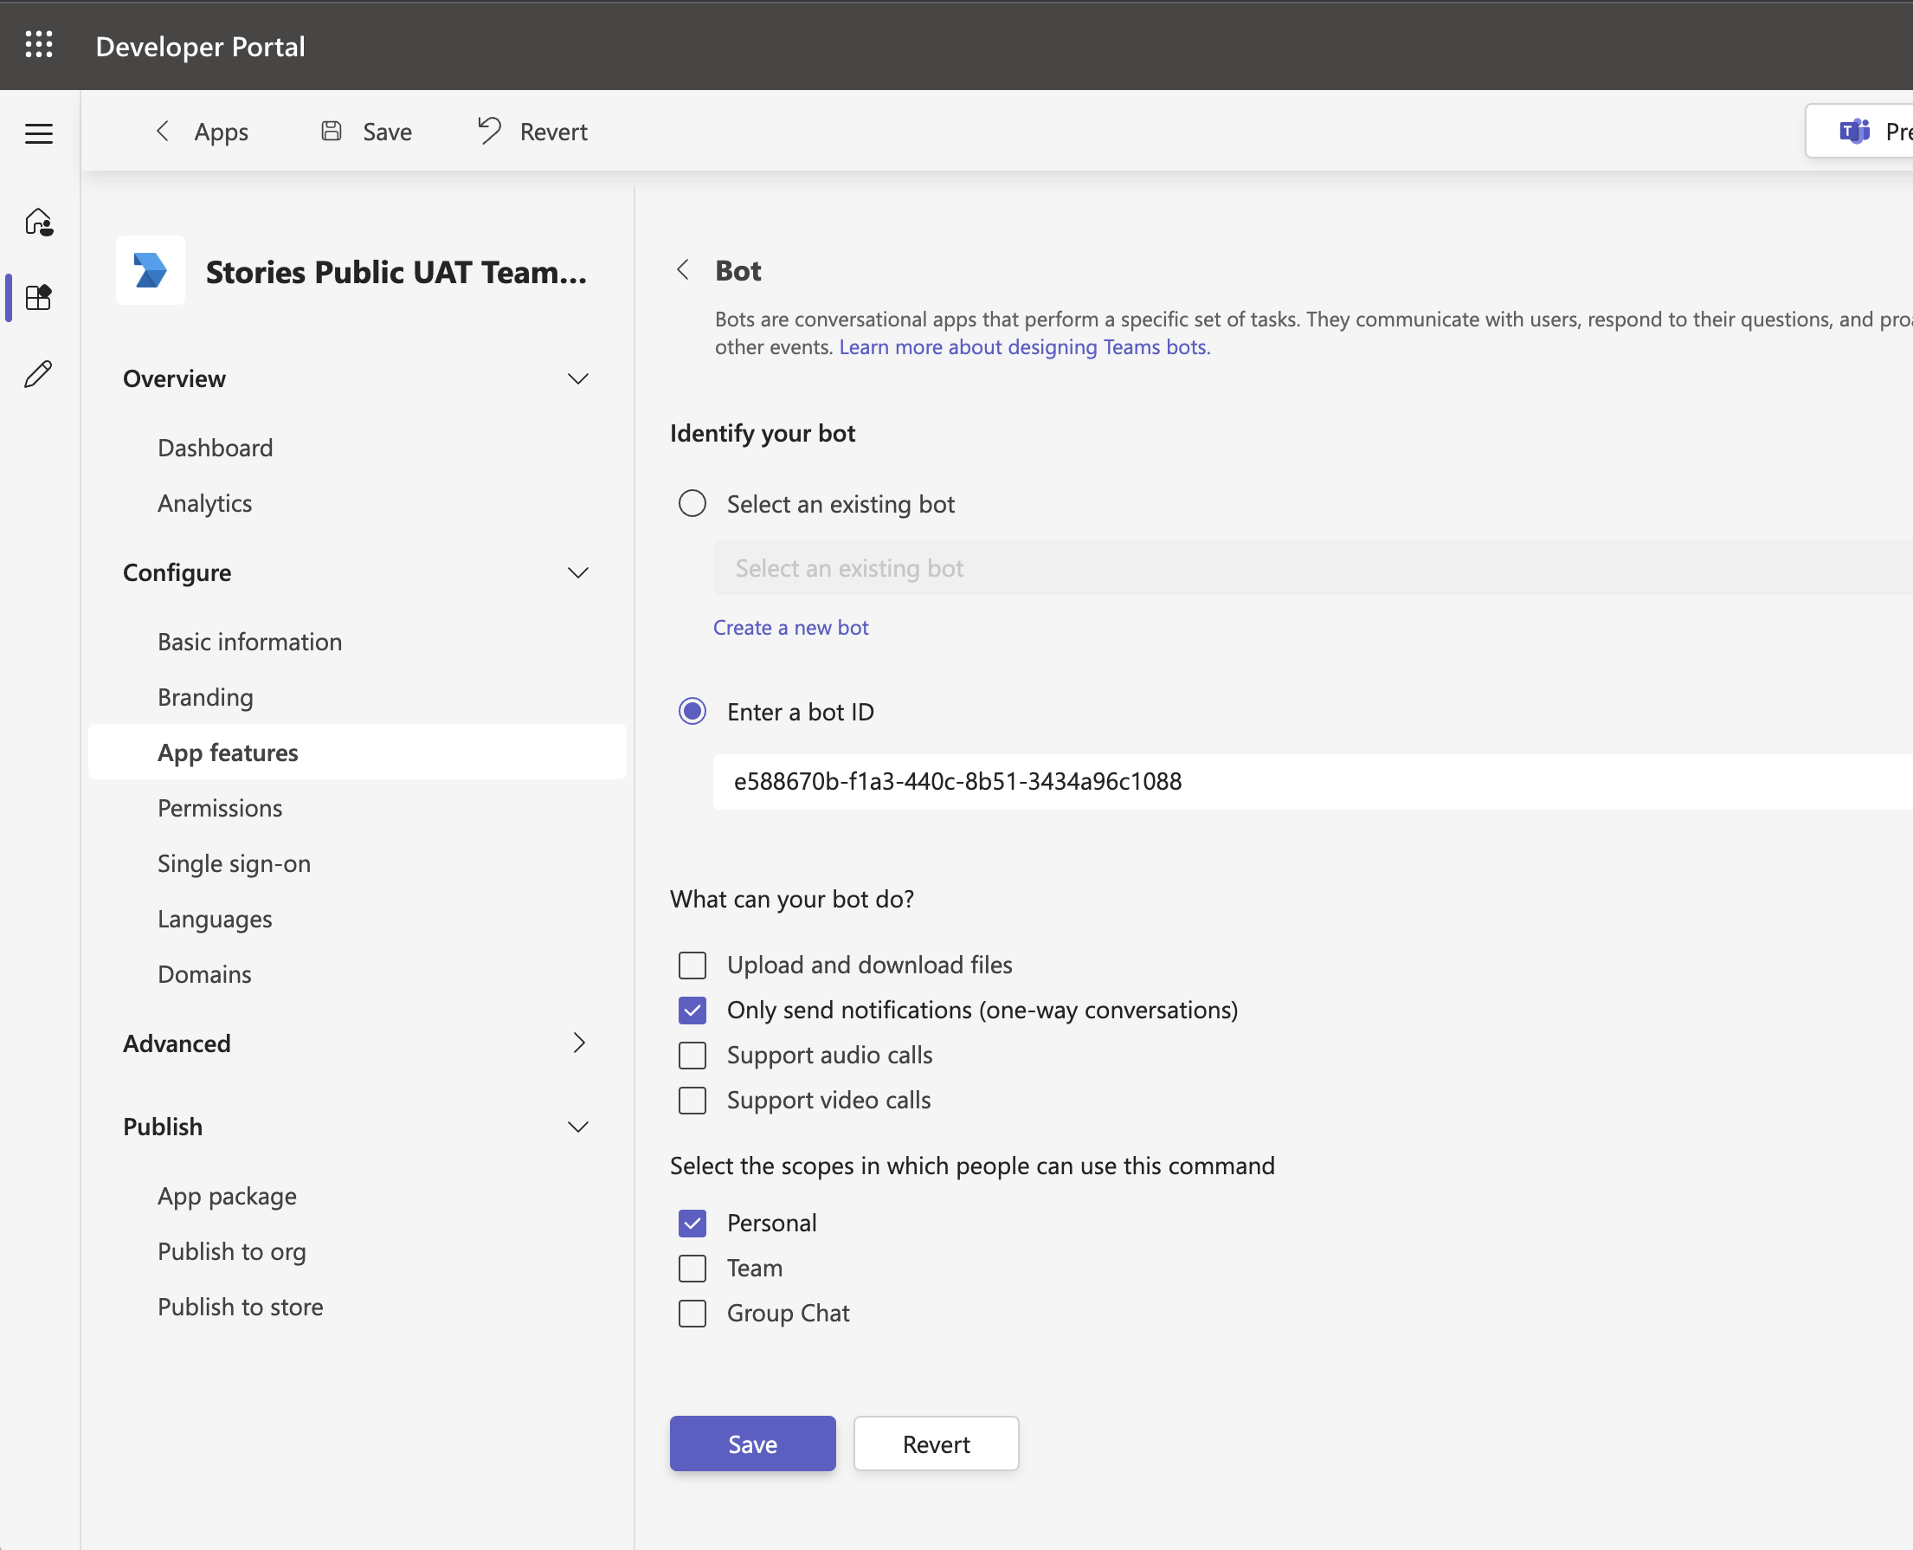This screenshot has width=1913, height=1550.
Task: Enable Upload and download files checkbox
Action: tap(692, 966)
